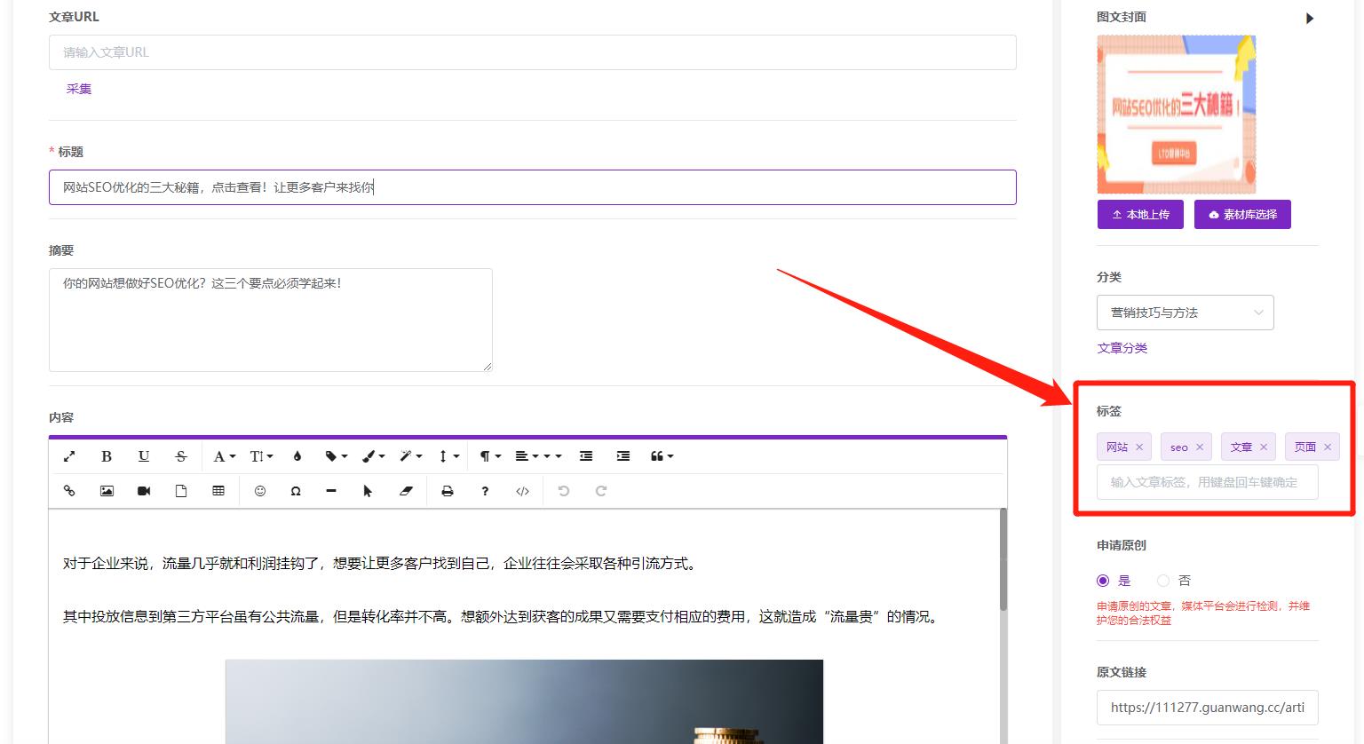The height and width of the screenshot is (744, 1364).
Task: Redo the last edit
Action: pyautogui.click(x=600, y=491)
